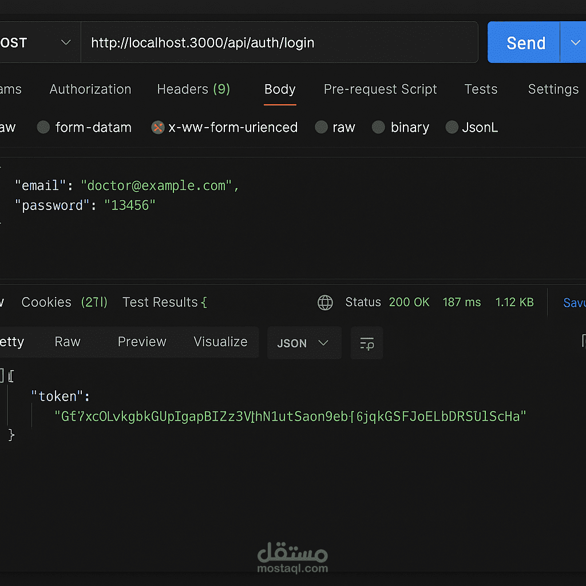Click the wrap lines icon

[367, 343]
